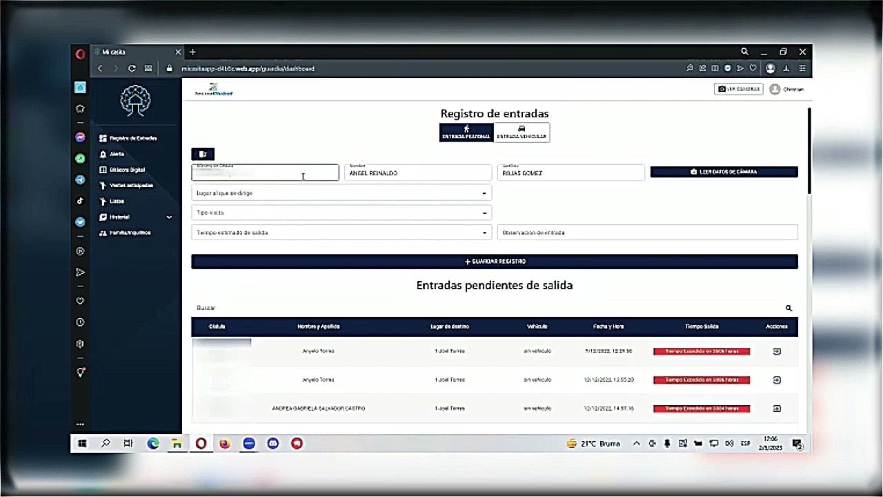
Task: Open the Alerta sidebar item
Action: [x=112, y=154]
